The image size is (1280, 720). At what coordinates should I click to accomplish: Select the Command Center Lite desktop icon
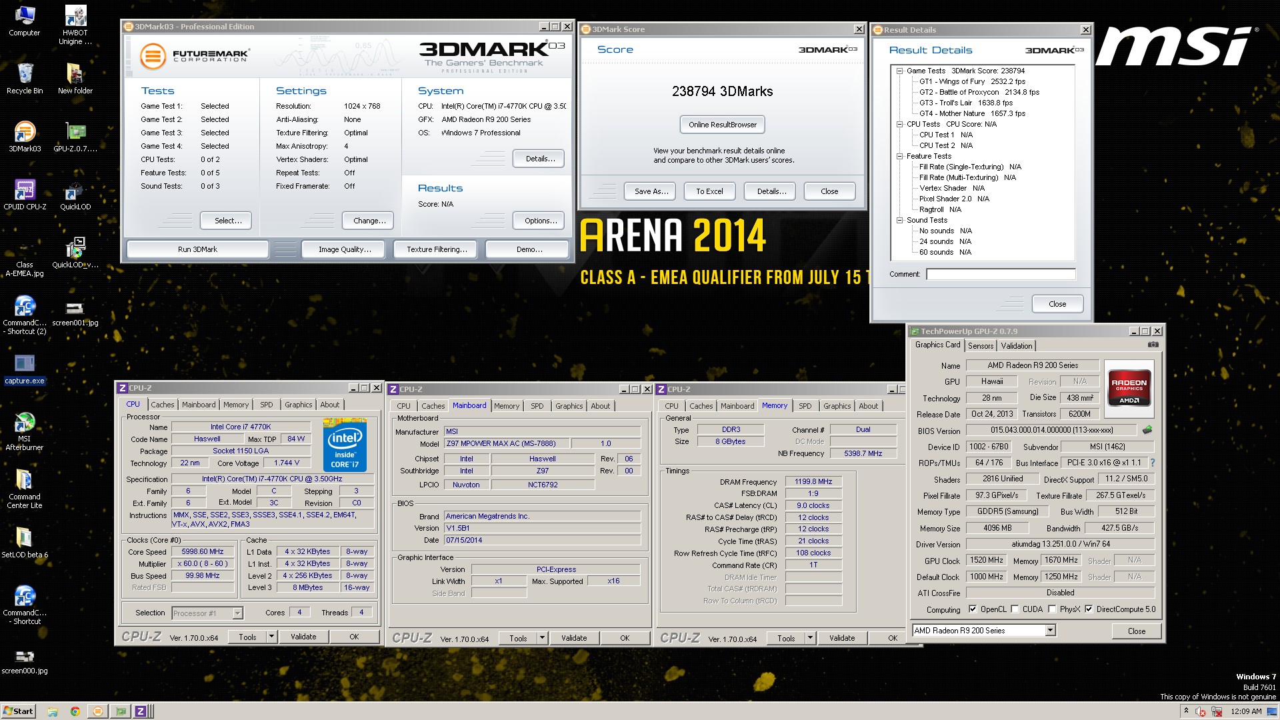[25, 489]
